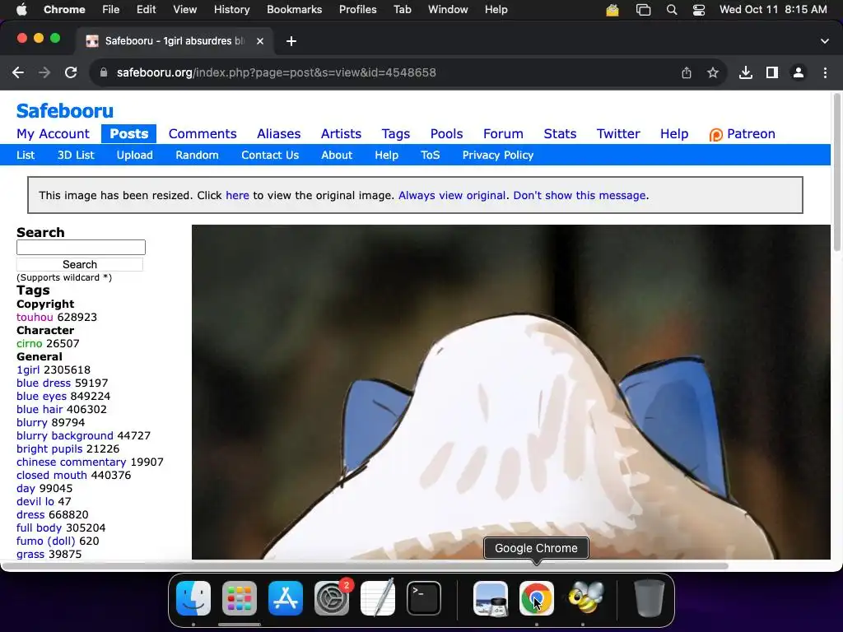843x632 pixels.
Task: Go to My Account
Action: 53,134
